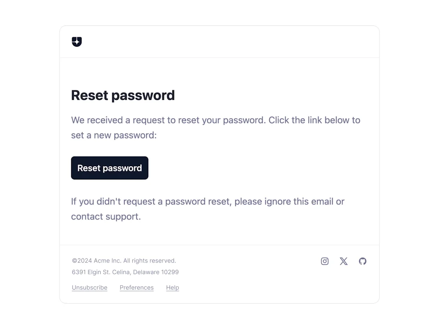Open the Help link in the footer
The width and height of the screenshot is (439, 329).
(x=172, y=287)
